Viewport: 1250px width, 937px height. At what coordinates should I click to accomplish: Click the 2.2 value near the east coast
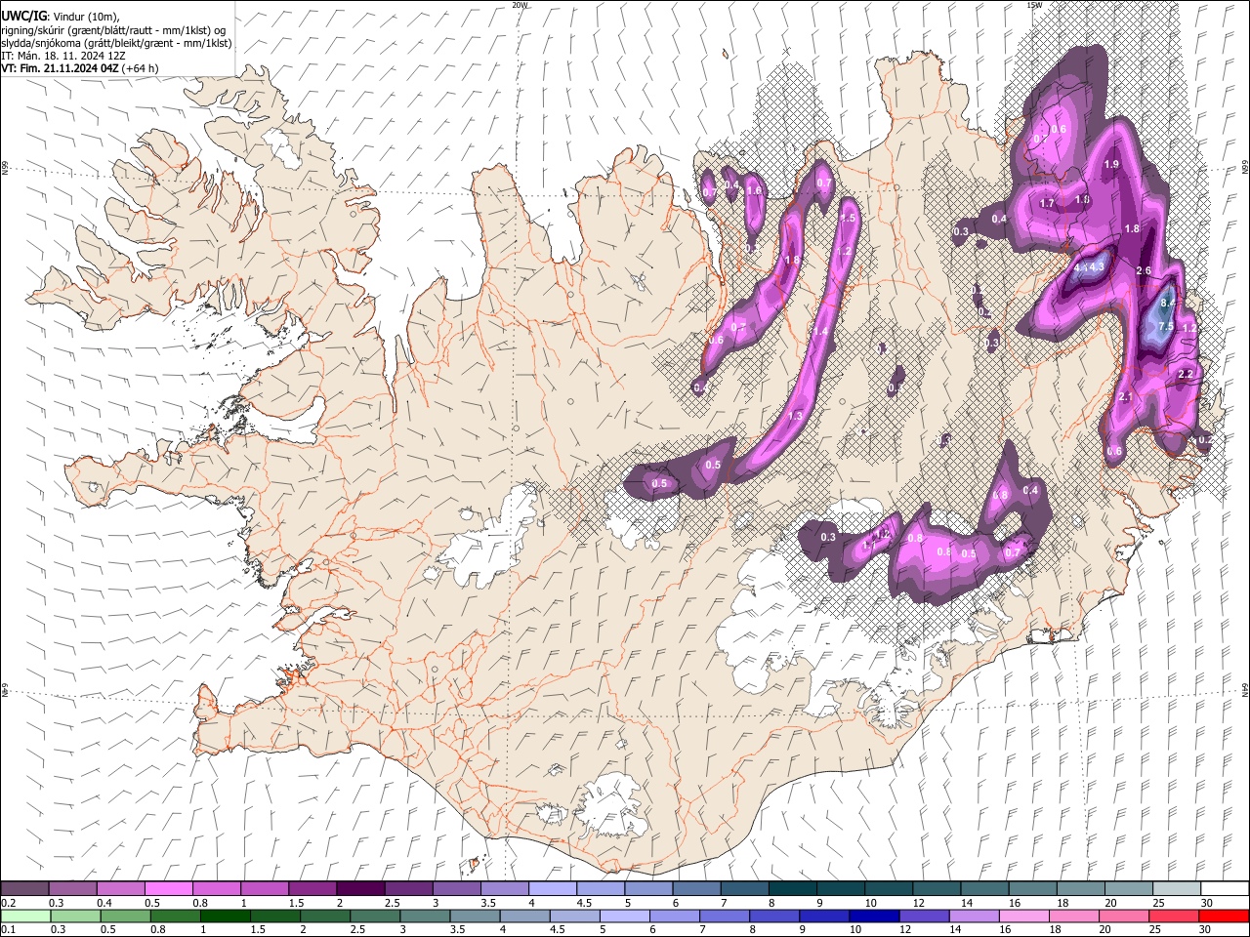coord(1187,375)
